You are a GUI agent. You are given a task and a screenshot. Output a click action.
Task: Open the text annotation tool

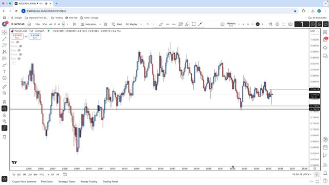pyautogui.click(x=5, y=71)
